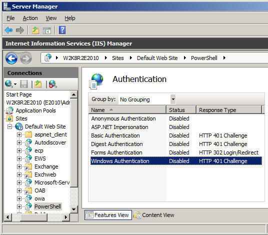Click the Up folder icon in Connections

point(38,84)
